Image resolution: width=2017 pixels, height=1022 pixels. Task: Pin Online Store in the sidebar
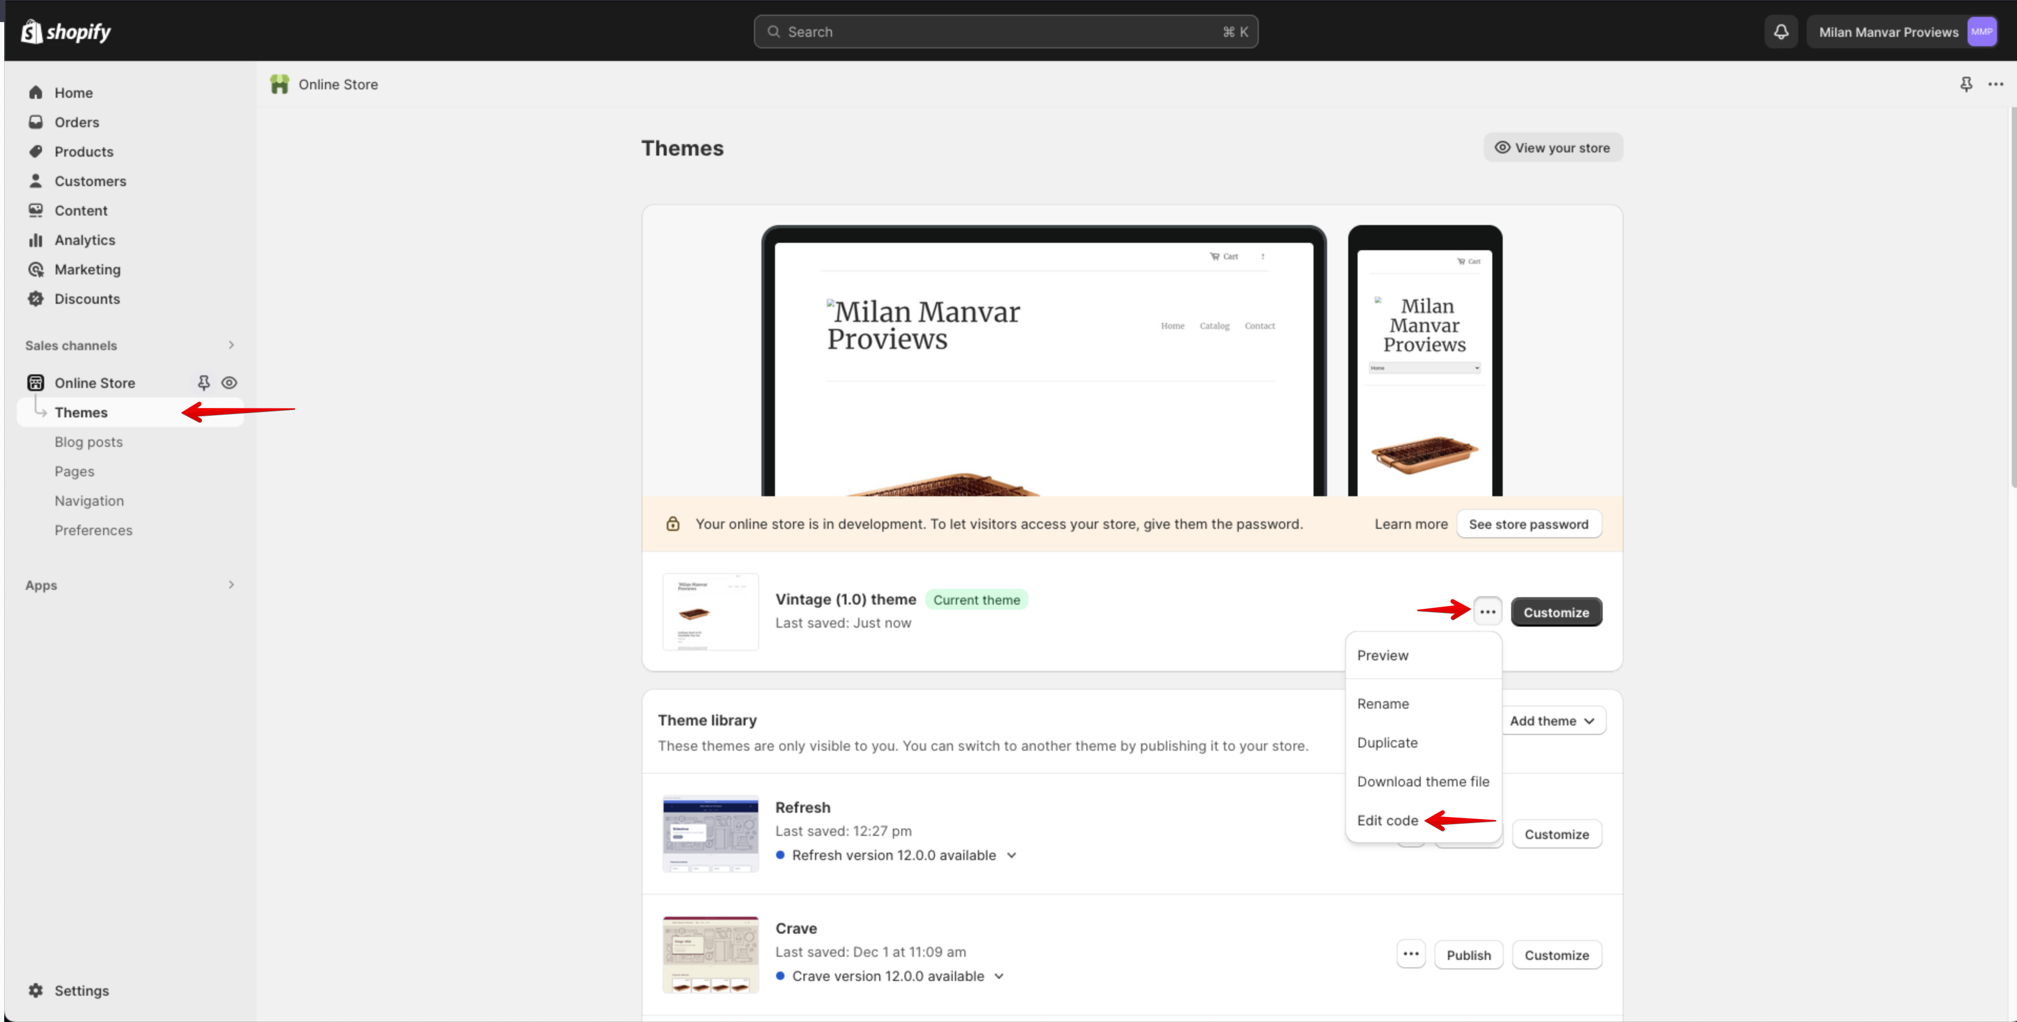[203, 382]
